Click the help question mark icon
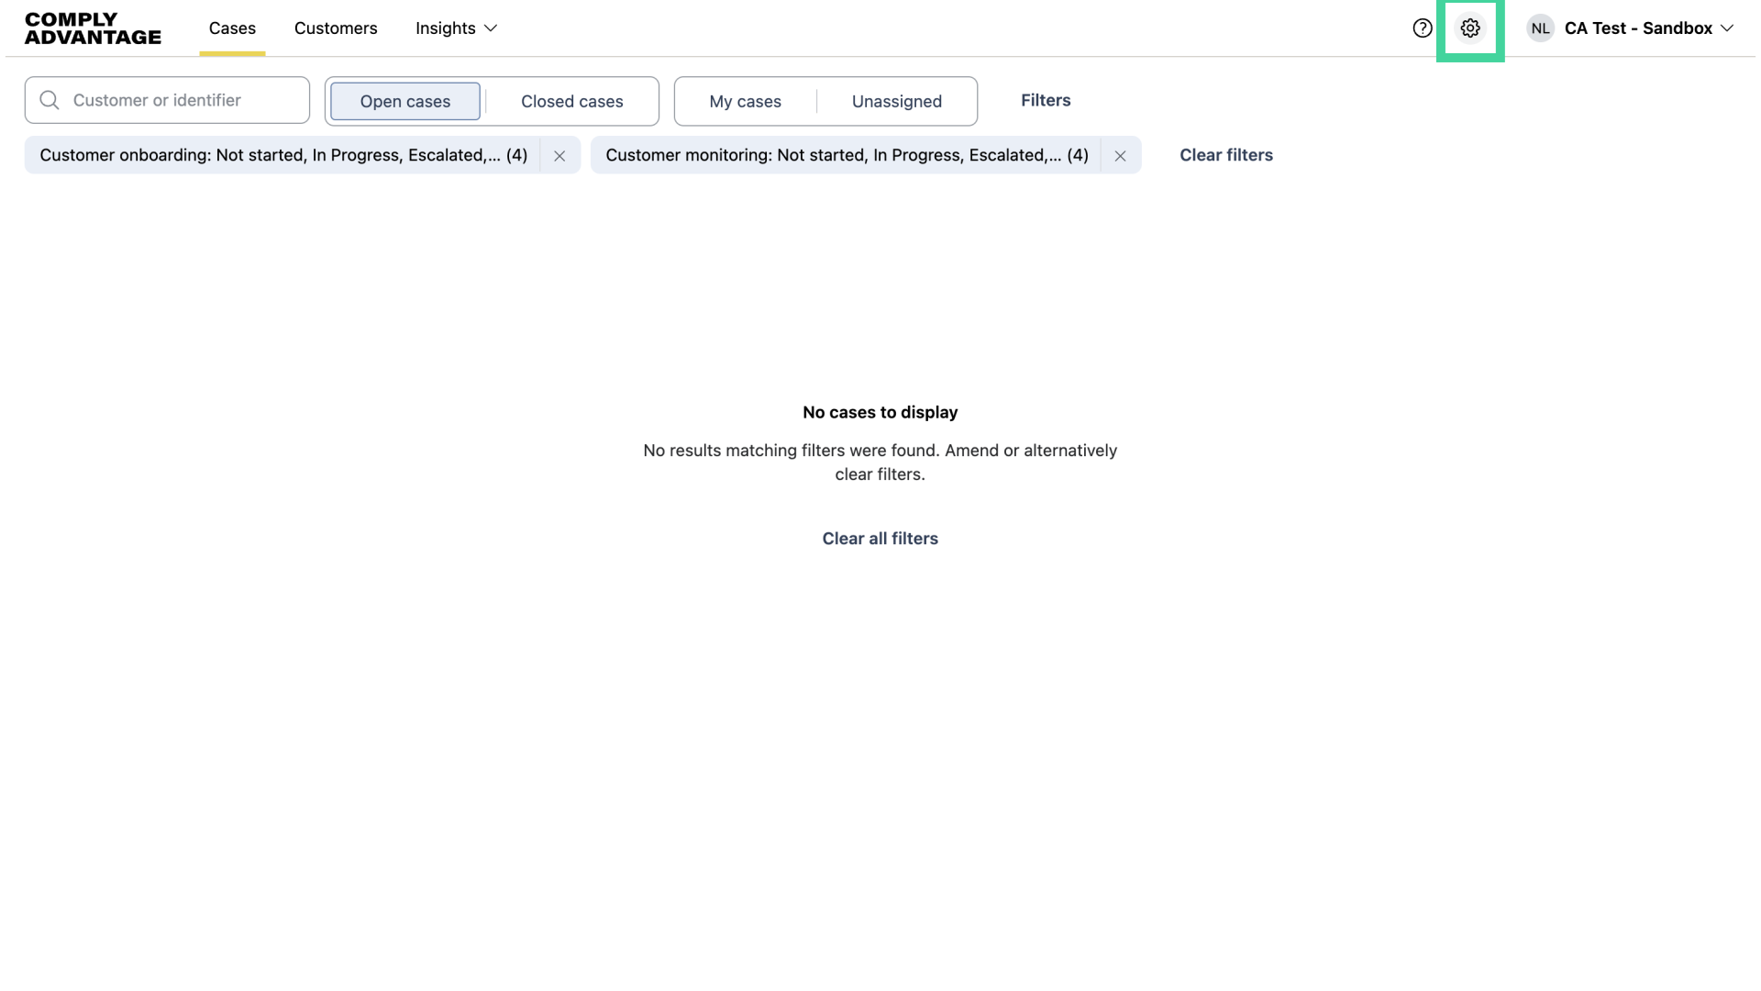The width and height of the screenshot is (1761, 991). [x=1423, y=28]
